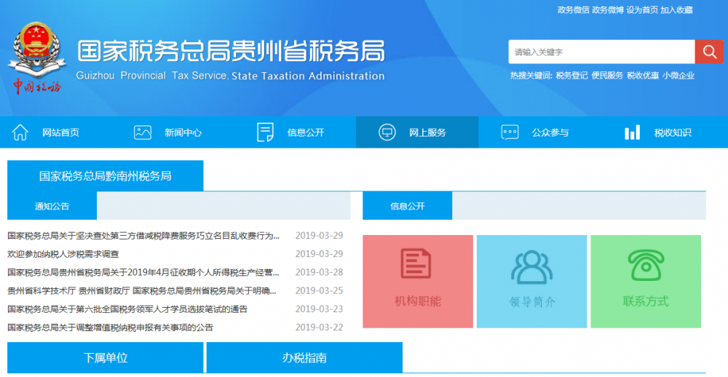Open the 政务微信 top link
This screenshot has width=728, height=377.
tap(574, 9)
